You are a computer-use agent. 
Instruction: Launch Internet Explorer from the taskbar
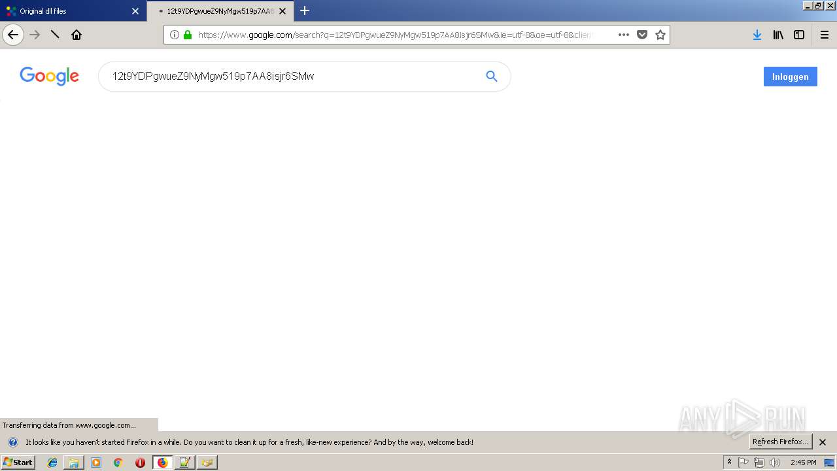[x=52, y=462]
